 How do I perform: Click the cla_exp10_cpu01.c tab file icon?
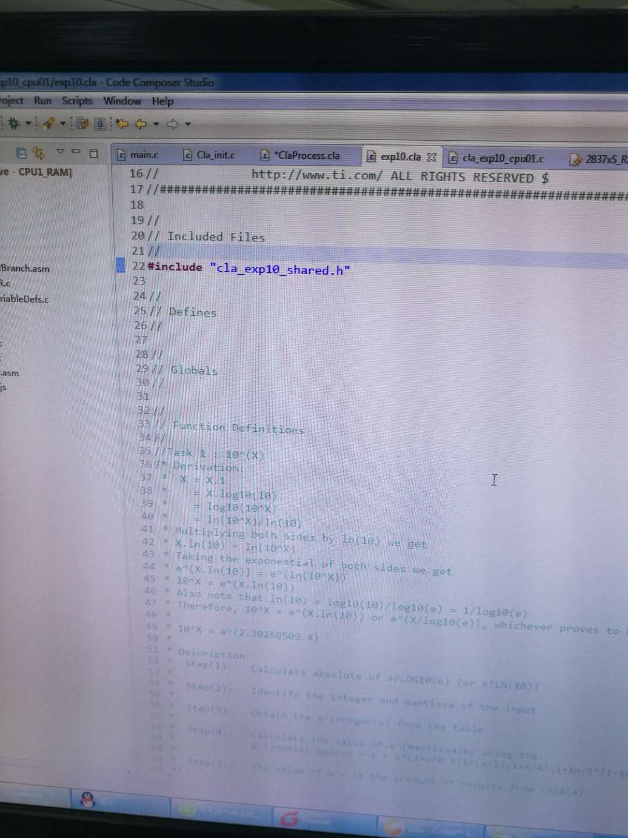point(452,158)
